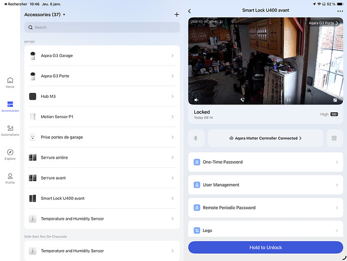
Task: Expand Aqara Matter Controller Connected details
Action: click(x=265, y=138)
